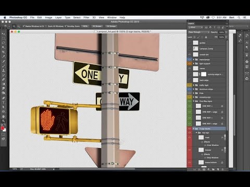Viewport: 250px width, 187px height.
Task: Click the Fill Screen button
Action: (x=111, y=26)
